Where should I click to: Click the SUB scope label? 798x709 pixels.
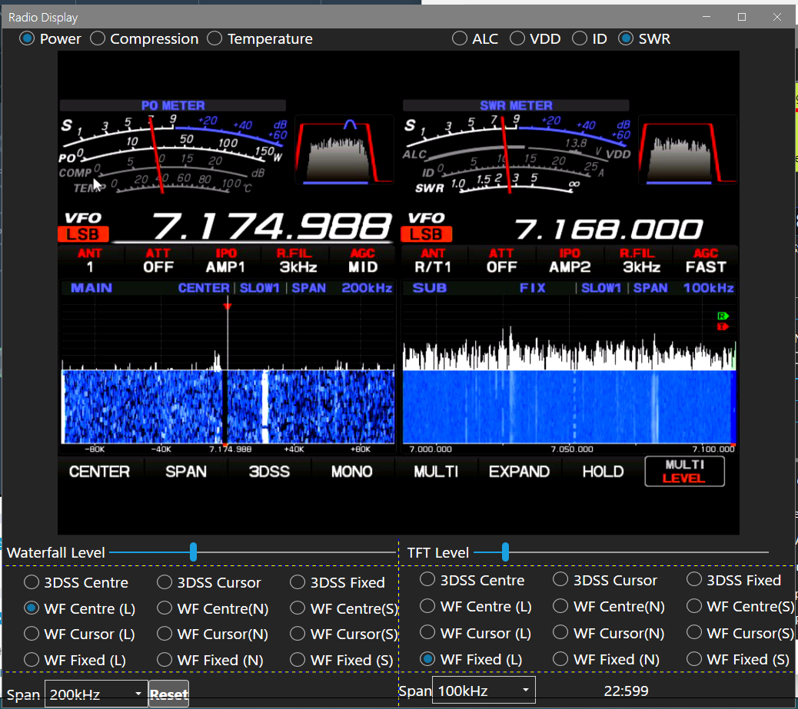[x=430, y=288]
